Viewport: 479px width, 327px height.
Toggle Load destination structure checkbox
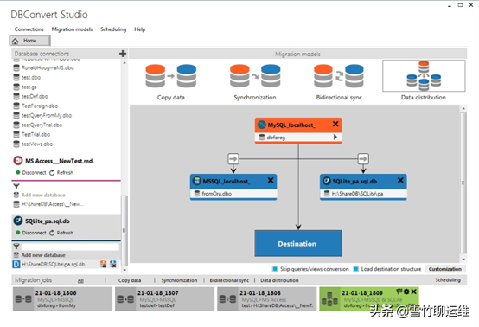tap(356, 269)
